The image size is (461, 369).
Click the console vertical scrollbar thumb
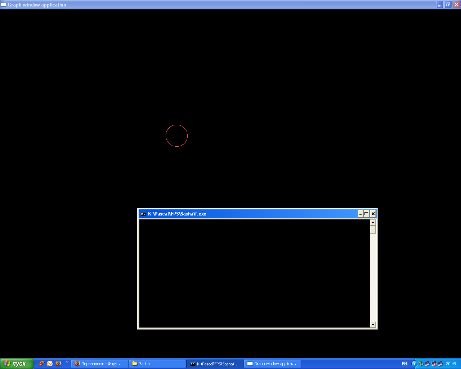pos(373,230)
